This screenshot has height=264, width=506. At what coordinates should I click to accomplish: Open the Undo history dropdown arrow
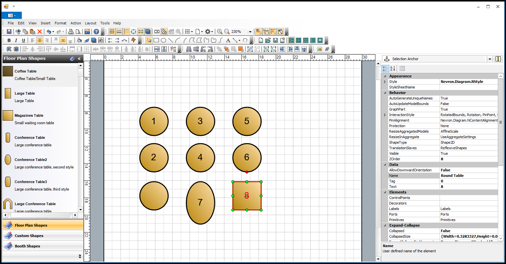pyautogui.click(x=53, y=32)
